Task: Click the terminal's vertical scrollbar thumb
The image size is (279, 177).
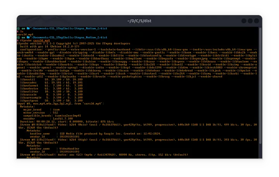Action: coord(260,85)
